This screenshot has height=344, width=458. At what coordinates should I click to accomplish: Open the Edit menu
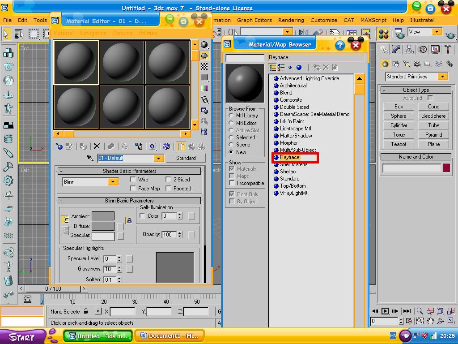(22, 20)
